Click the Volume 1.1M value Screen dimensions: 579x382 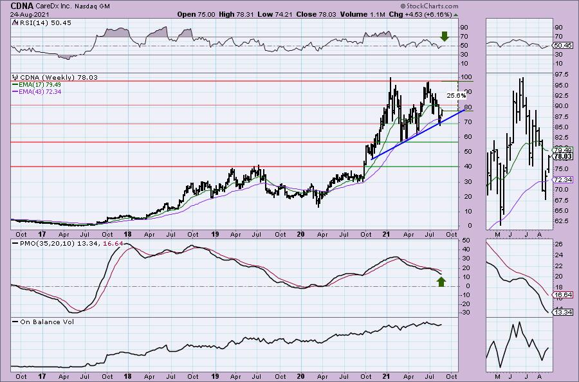363,14
